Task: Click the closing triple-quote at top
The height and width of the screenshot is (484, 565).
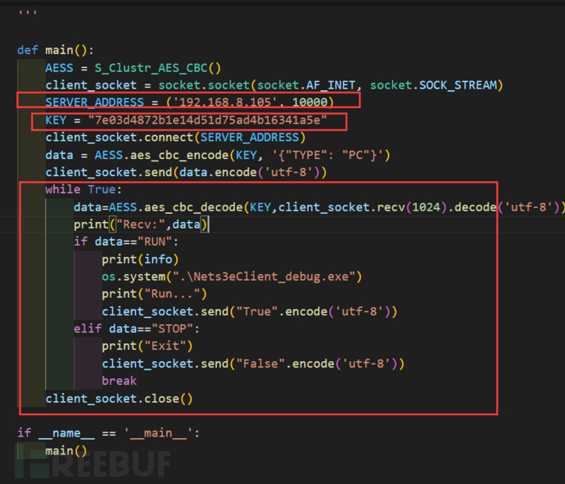Action: [27, 13]
